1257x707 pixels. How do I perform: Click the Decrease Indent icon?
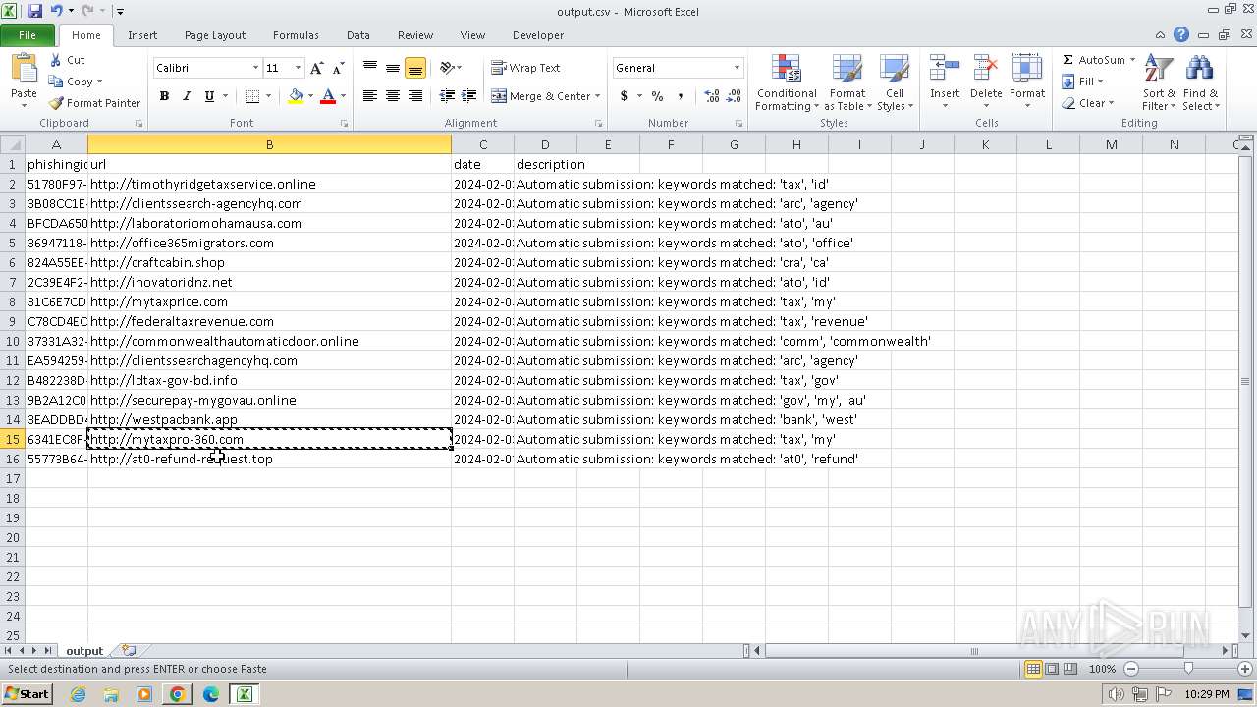coord(447,96)
